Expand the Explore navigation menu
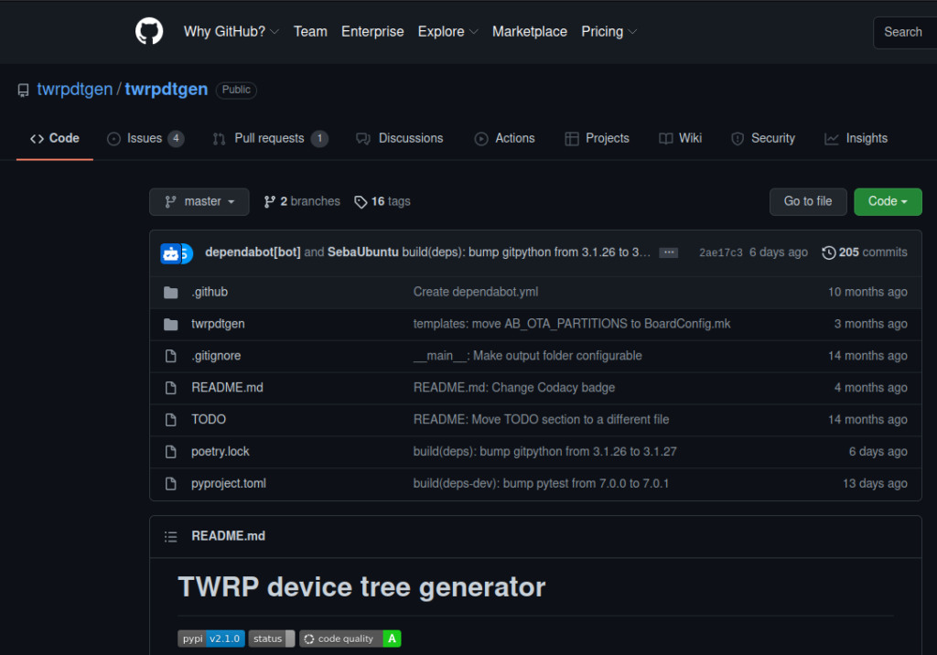 tap(447, 31)
